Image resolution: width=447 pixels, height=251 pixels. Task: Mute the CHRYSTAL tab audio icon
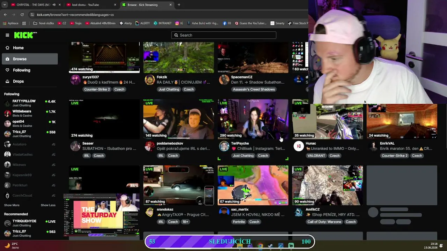click(54, 5)
